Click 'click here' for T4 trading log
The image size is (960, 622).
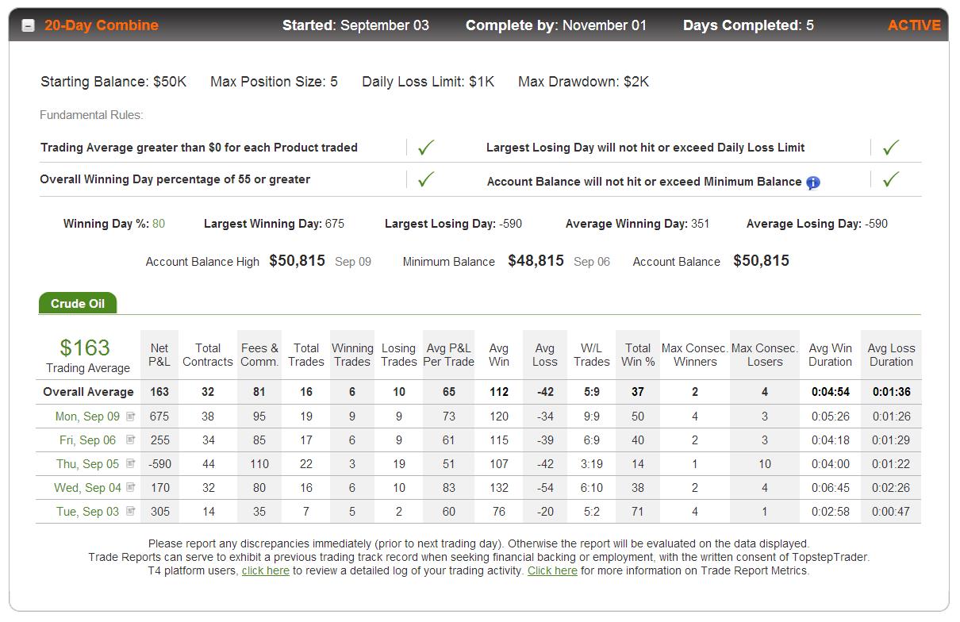(x=265, y=570)
